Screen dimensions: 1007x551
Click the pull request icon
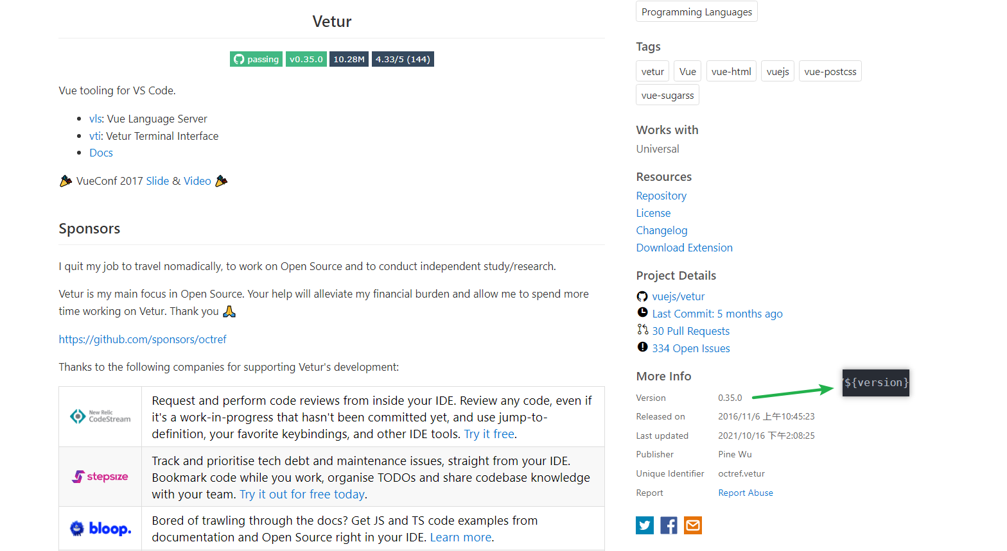pyautogui.click(x=642, y=330)
